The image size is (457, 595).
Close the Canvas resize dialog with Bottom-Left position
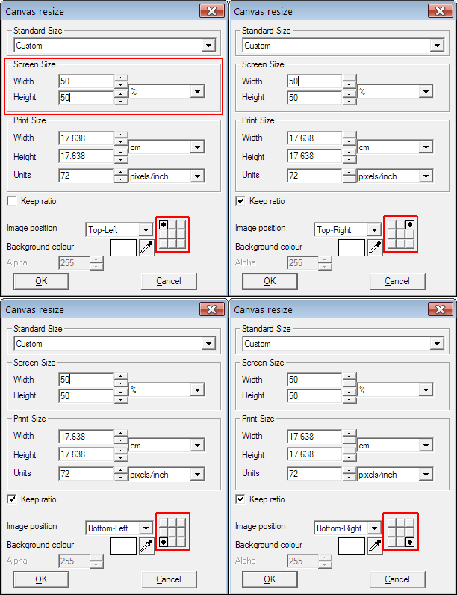coord(212,309)
